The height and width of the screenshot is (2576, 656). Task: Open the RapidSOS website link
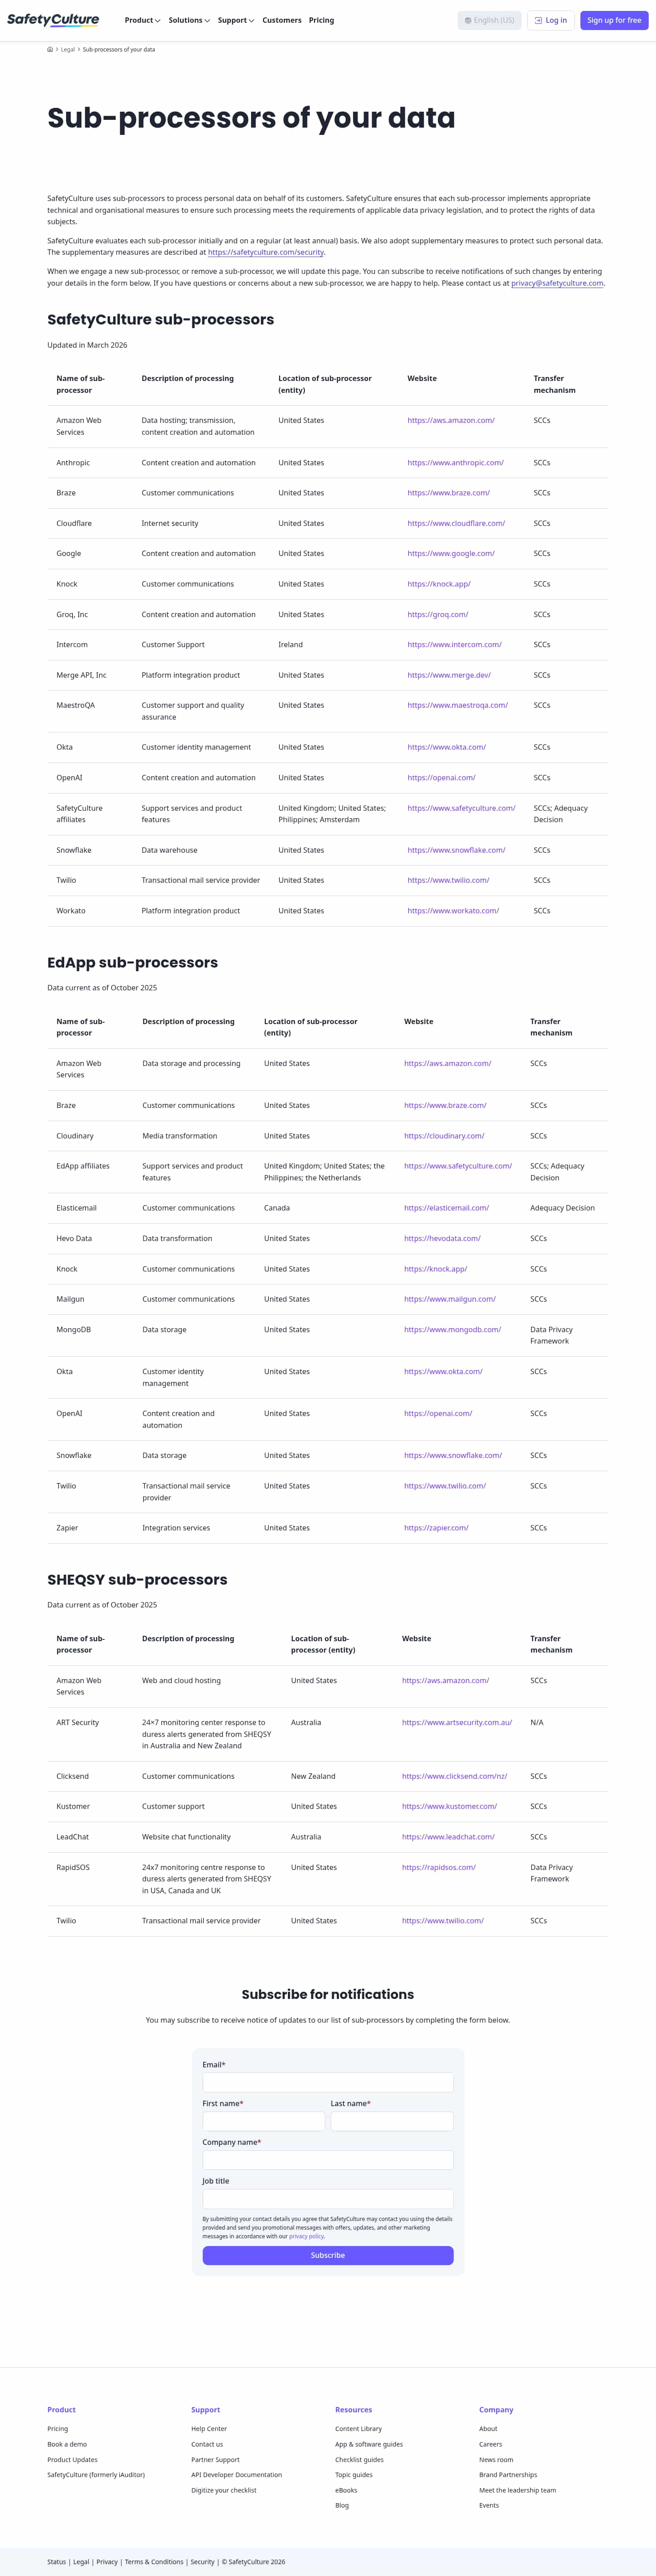point(439,1867)
